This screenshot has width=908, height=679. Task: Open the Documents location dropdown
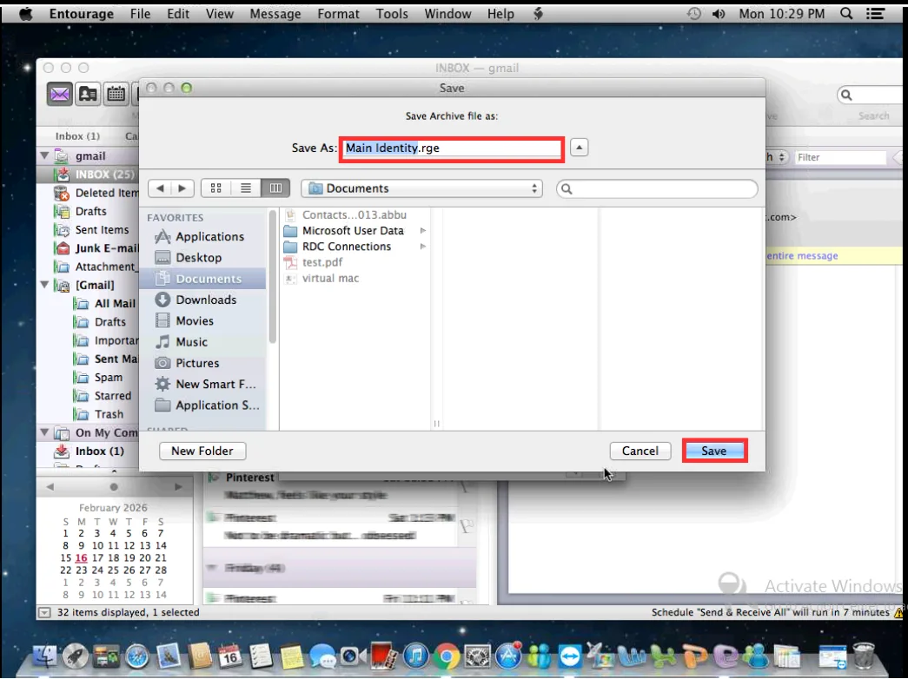[x=421, y=188]
